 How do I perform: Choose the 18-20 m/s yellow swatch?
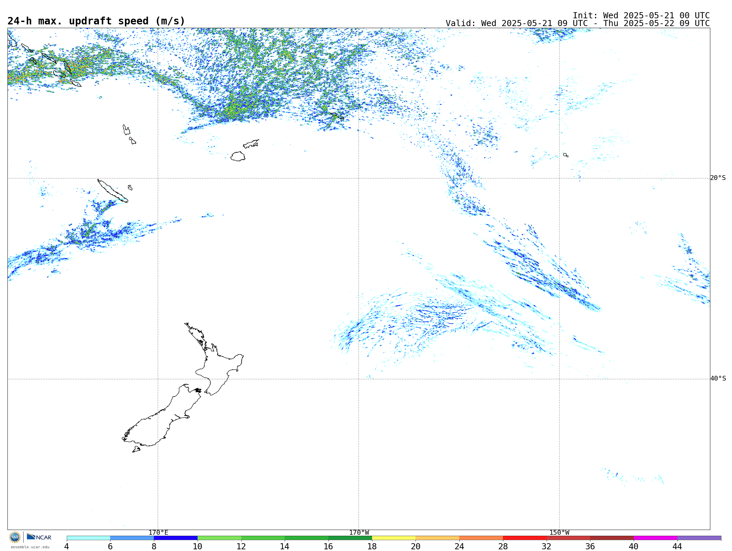point(394,538)
